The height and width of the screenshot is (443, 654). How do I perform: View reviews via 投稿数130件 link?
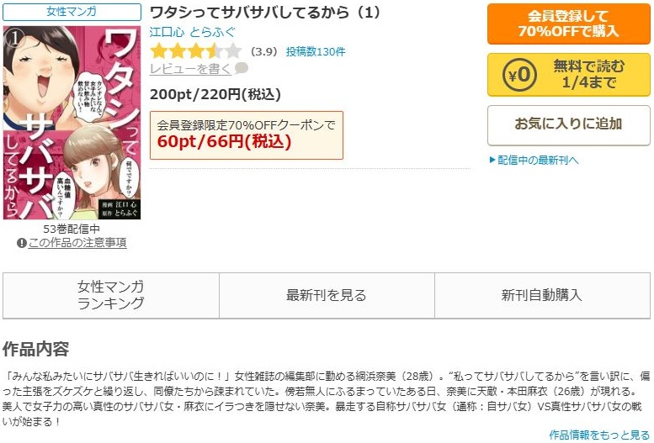point(316,51)
